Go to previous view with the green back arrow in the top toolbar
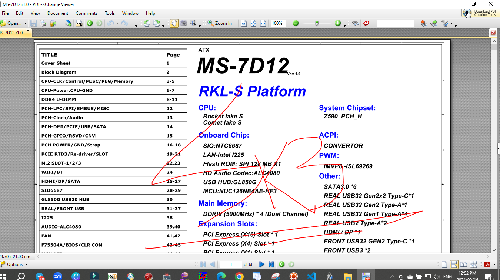The width and height of the screenshot is (500, 280). pyautogui.click(x=90, y=23)
